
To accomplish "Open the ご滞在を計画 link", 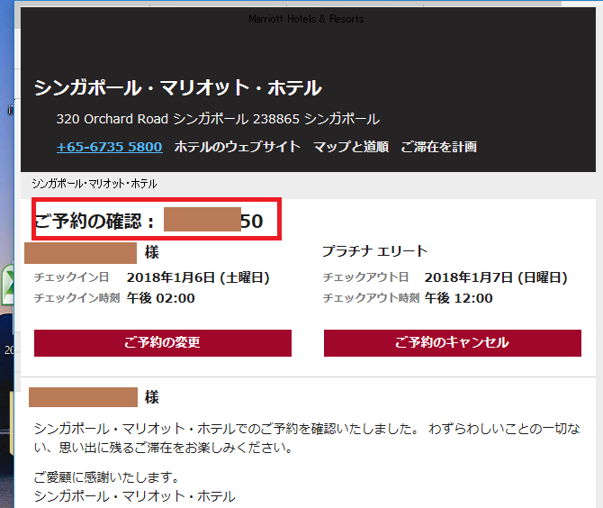I will (439, 147).
